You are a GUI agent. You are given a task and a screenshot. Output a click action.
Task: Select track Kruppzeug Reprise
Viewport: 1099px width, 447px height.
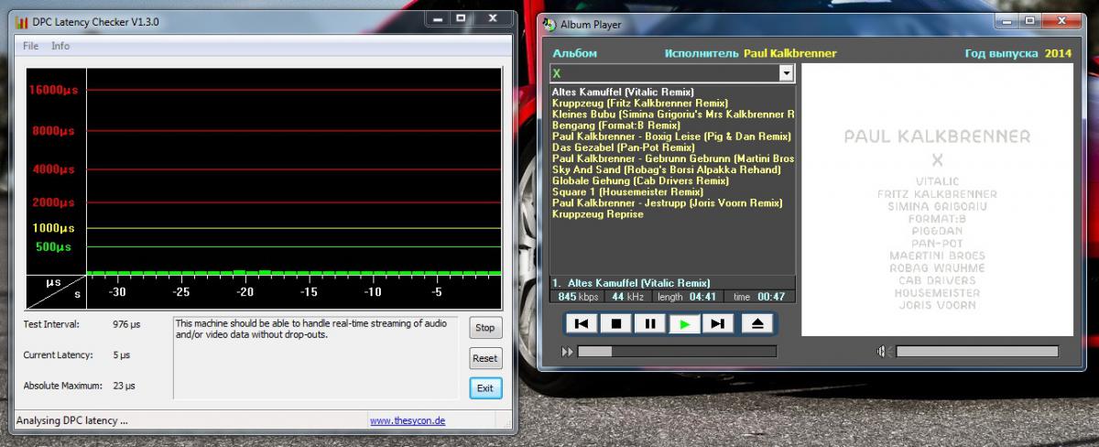597,213
